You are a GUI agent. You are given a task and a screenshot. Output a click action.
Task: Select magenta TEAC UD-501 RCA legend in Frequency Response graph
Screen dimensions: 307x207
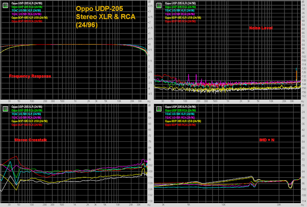26,14
